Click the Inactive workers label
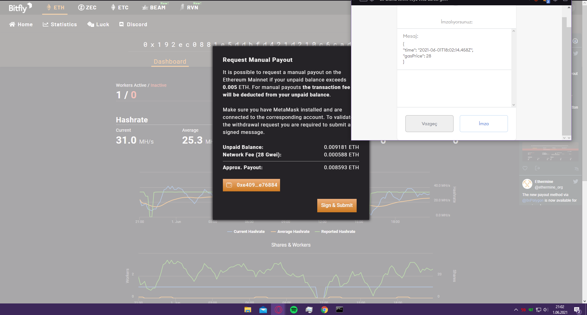This screenshot has width=587, height=315. (x=158, y=85)
